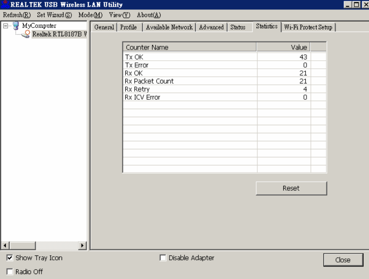The height and width of the screenshot is (279, 369).
Task: Click the Tx OK value 43
Action: click(x=303, y=57)
